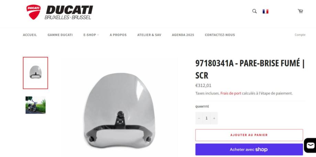316x157 pixels.
Task: Open the search magnifier icon
Action: [254, 11]
